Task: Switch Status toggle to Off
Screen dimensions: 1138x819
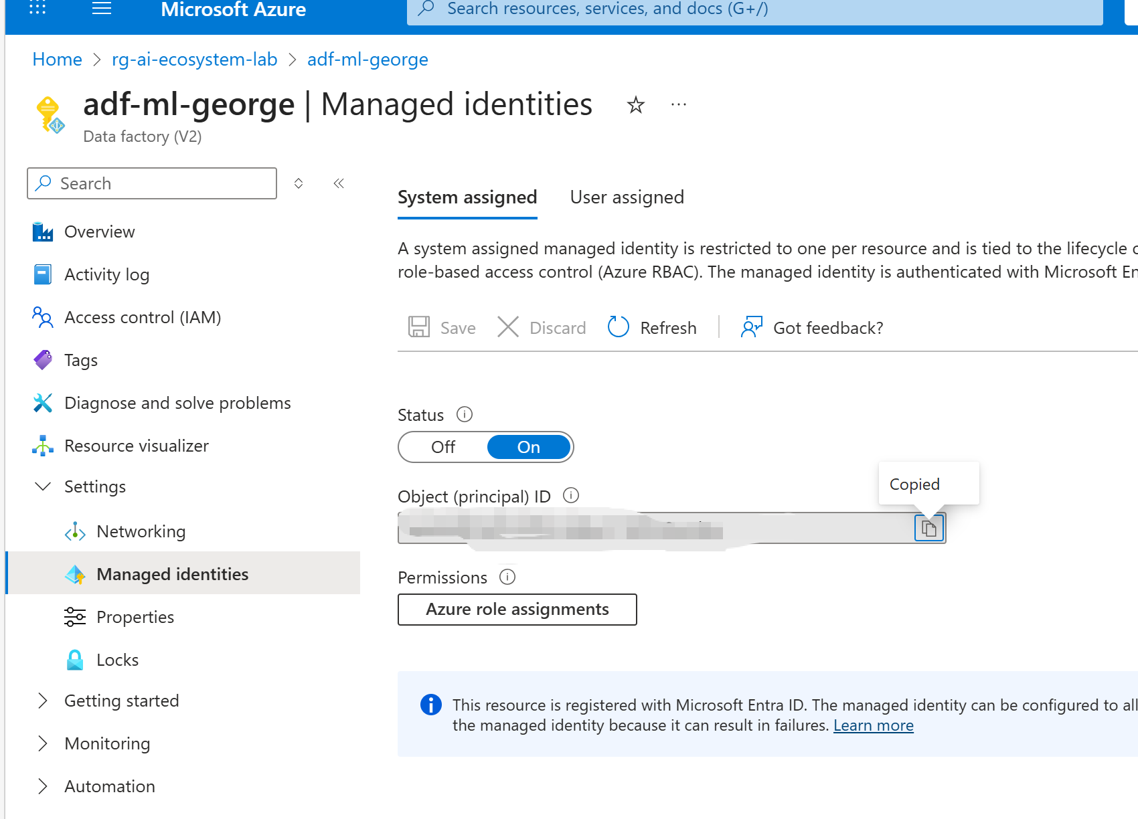Action: coord(443,447)
